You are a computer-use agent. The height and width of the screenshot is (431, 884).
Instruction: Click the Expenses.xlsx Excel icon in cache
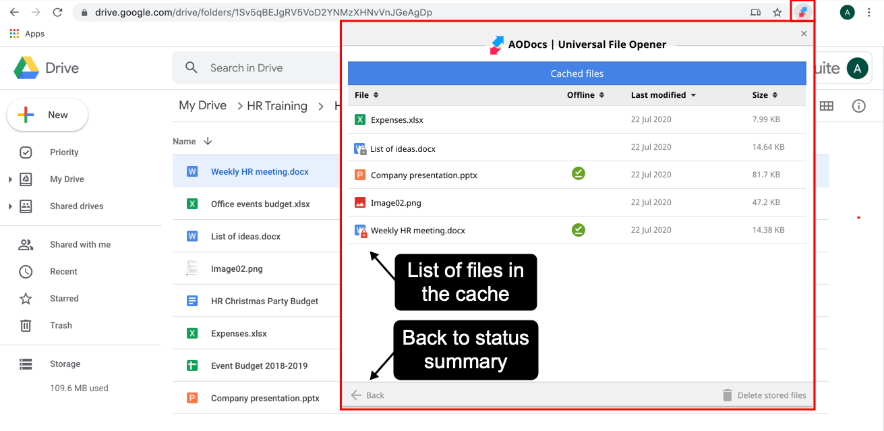click(360, 120)
